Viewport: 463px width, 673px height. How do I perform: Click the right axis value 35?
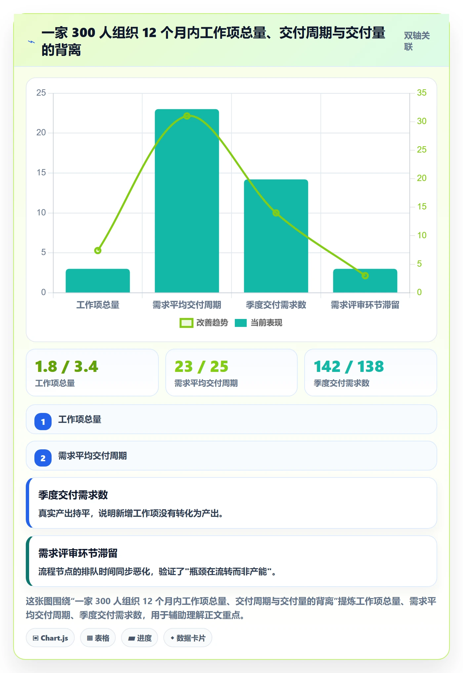click(422, 93)
